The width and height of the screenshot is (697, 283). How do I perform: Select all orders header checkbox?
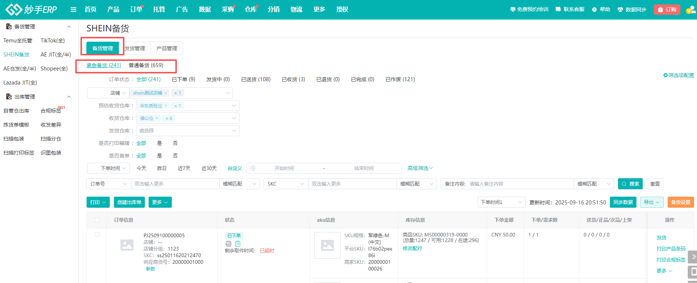pyautogui.click(x=97, y=220)
